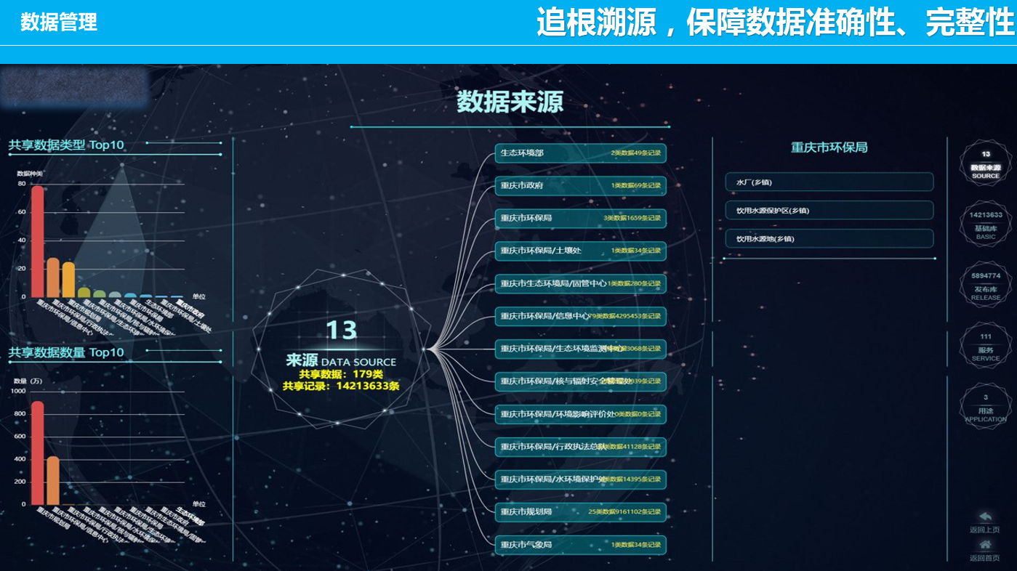Select the 重庆市政府 source node
Viewport: 1017px width, 571px height.
580,185
